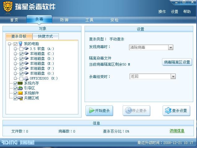197x148 pixels.
Task: Uncheck the 本地磁盘 (G:) checkbox
Action: click(21, 74)
